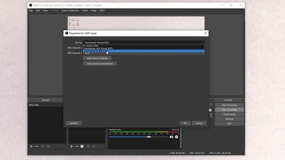The width and height of the screenshot is (285, 160).
Task: Close the Properties for 'ASIO input' dialog
Action: pyautogui.click(x=205, y=33)
